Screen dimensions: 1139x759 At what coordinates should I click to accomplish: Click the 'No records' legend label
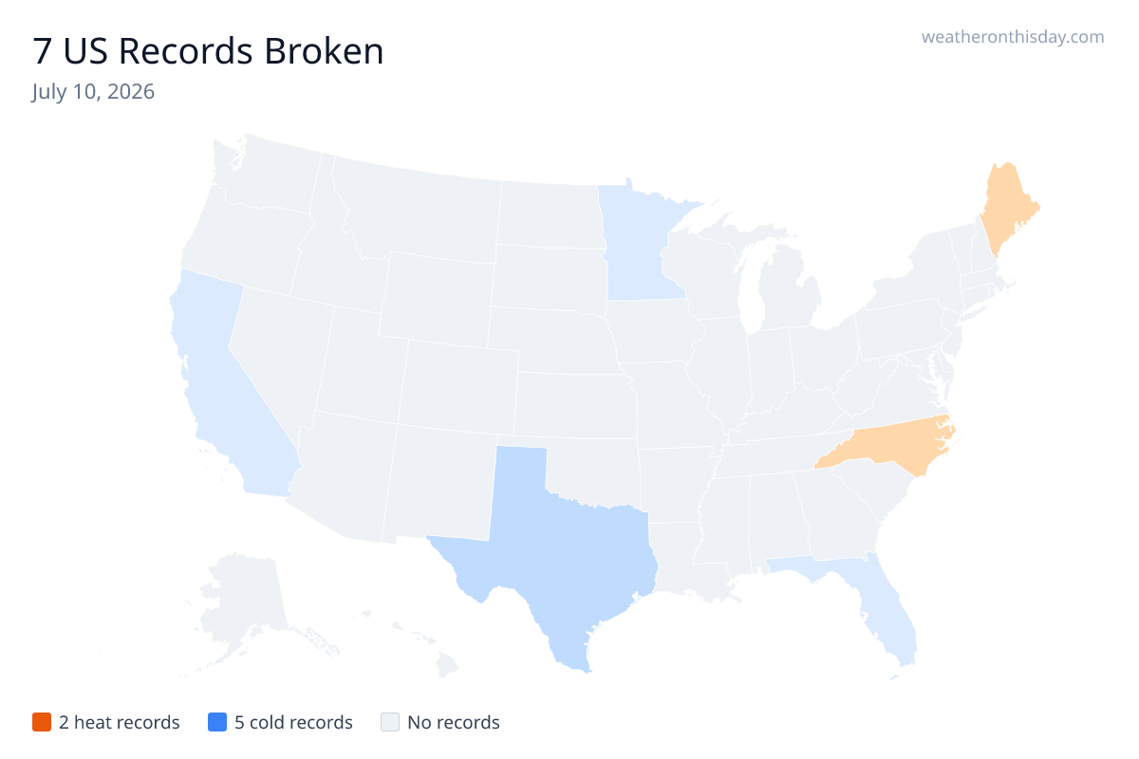point(454,722)
